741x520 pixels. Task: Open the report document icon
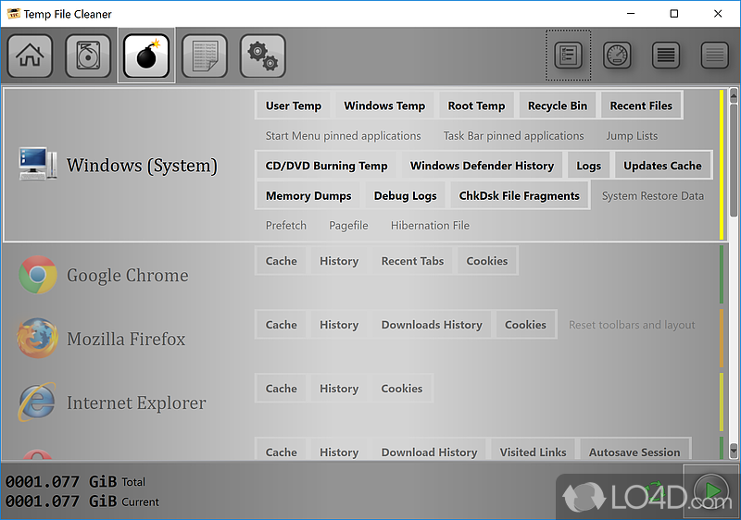pos(205,56)
